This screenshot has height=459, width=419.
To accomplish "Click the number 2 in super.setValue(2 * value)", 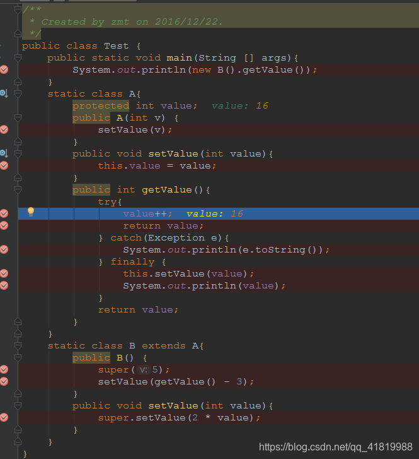I will (x=195, y=417).
